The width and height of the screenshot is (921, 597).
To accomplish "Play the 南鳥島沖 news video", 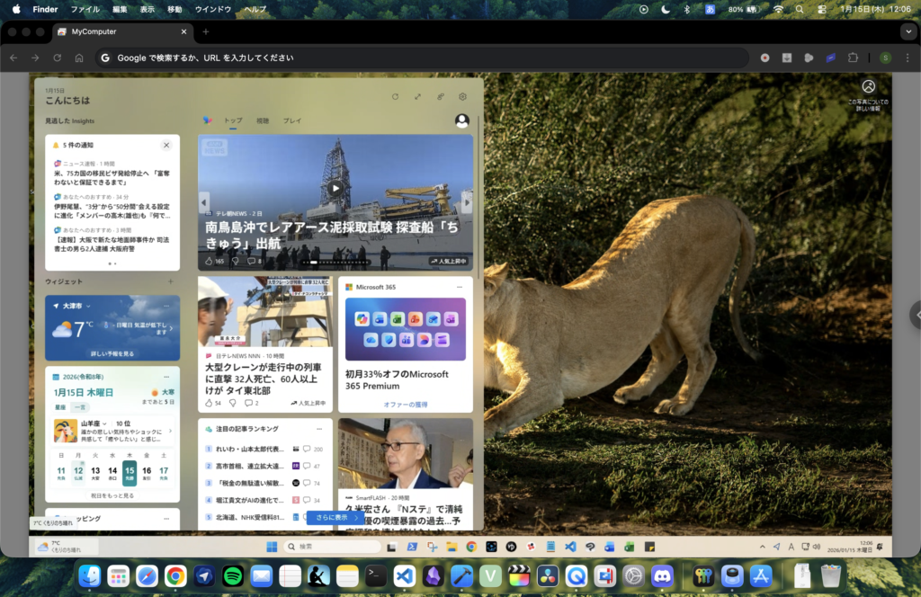I will (335, 188).
